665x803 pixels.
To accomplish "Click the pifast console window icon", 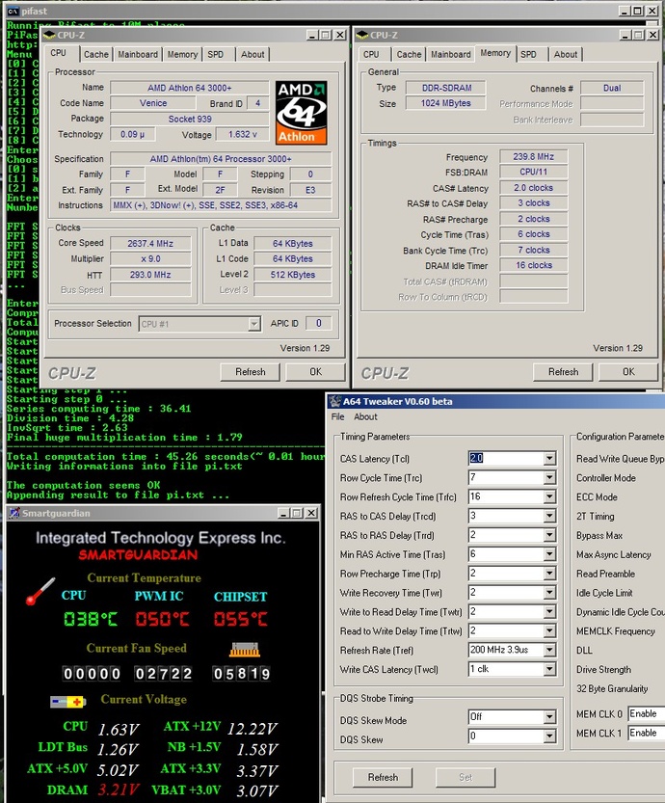I will click(13, 11).
